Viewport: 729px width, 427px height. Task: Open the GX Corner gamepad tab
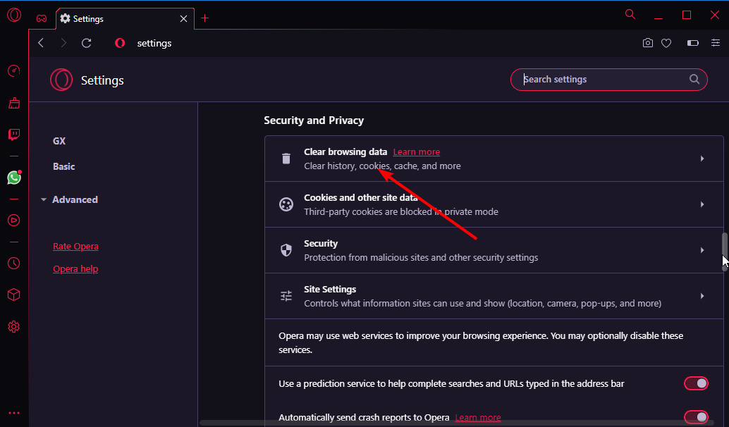(42, 18)
